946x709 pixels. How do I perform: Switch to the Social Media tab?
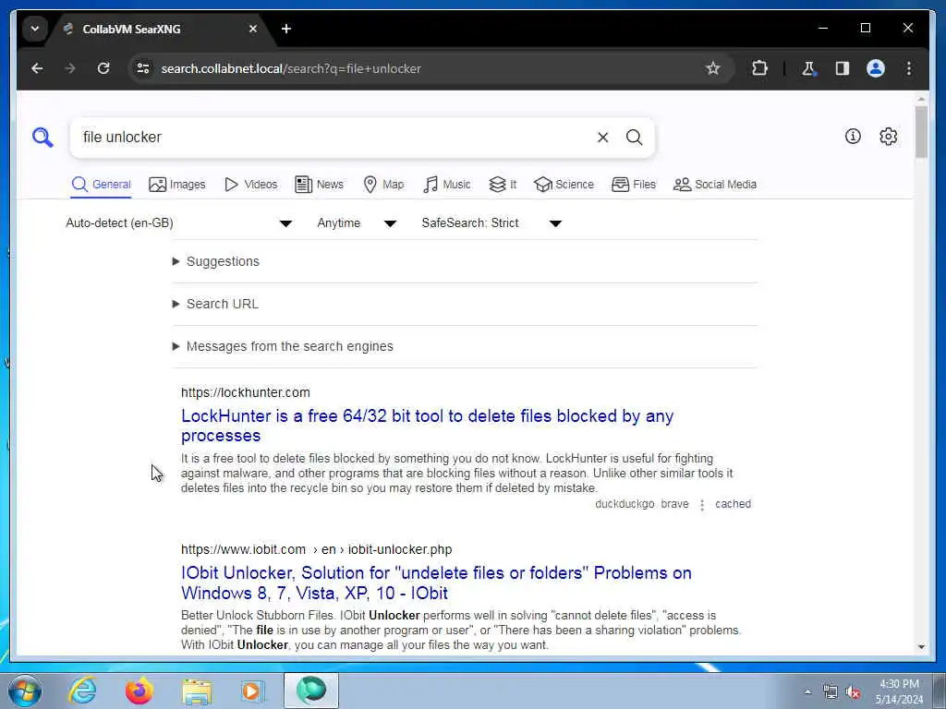click(x=715, y=185)
